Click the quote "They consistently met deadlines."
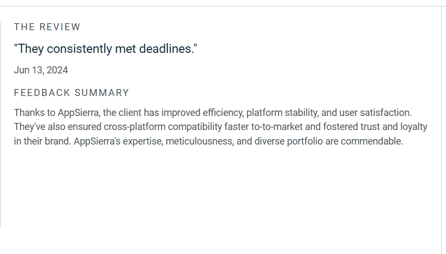The width and height of the screenshot is (446, 254). 106,49
